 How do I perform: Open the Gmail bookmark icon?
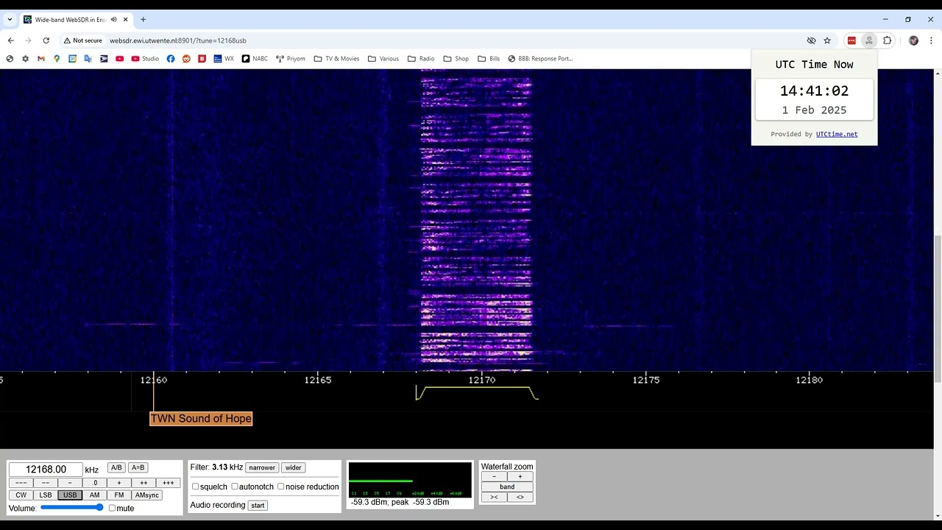coord(41,59)
